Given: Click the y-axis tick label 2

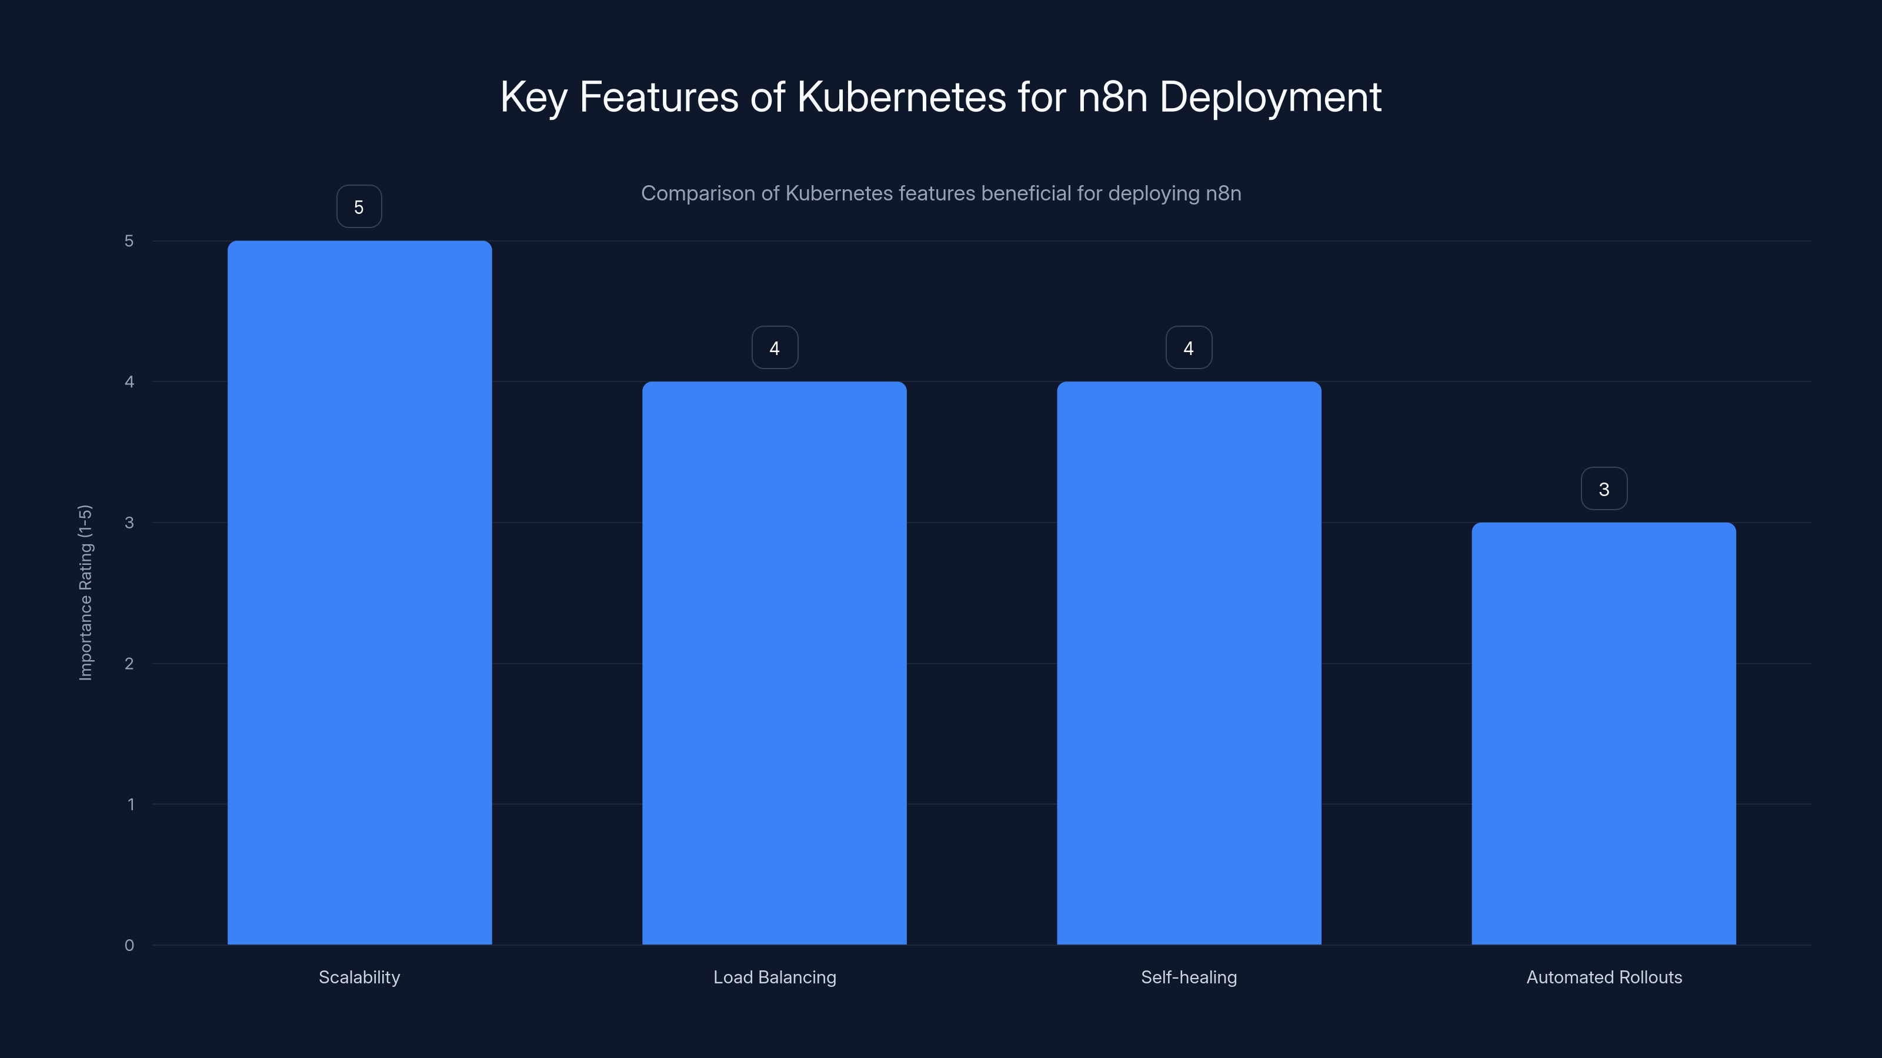Looking at the screenshot, I should point(129,664).
